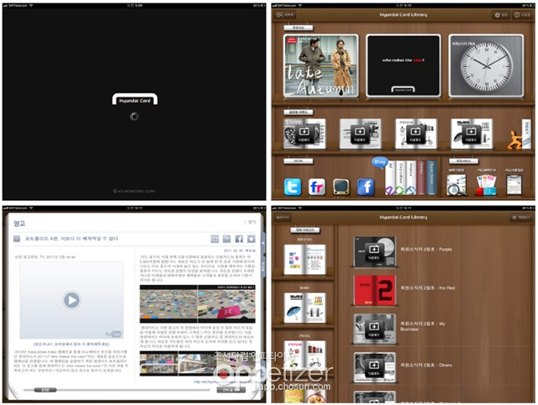Open the Facebook icon on the bookshelf
This screenshot has height=405, width=538.
(x=366, y=187)
